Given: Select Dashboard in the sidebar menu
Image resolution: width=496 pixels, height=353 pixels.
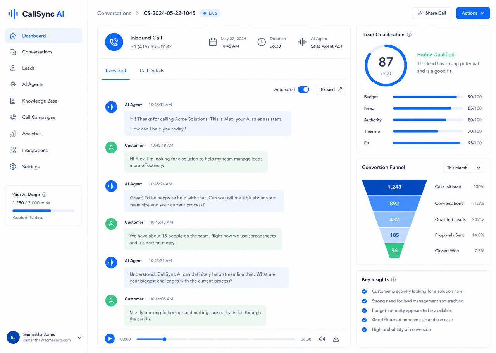Looking at the screenshot, I should pos(43,36).
